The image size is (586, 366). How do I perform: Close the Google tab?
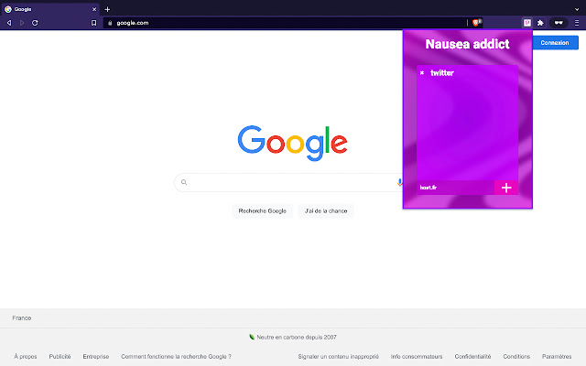click(94, 9)
